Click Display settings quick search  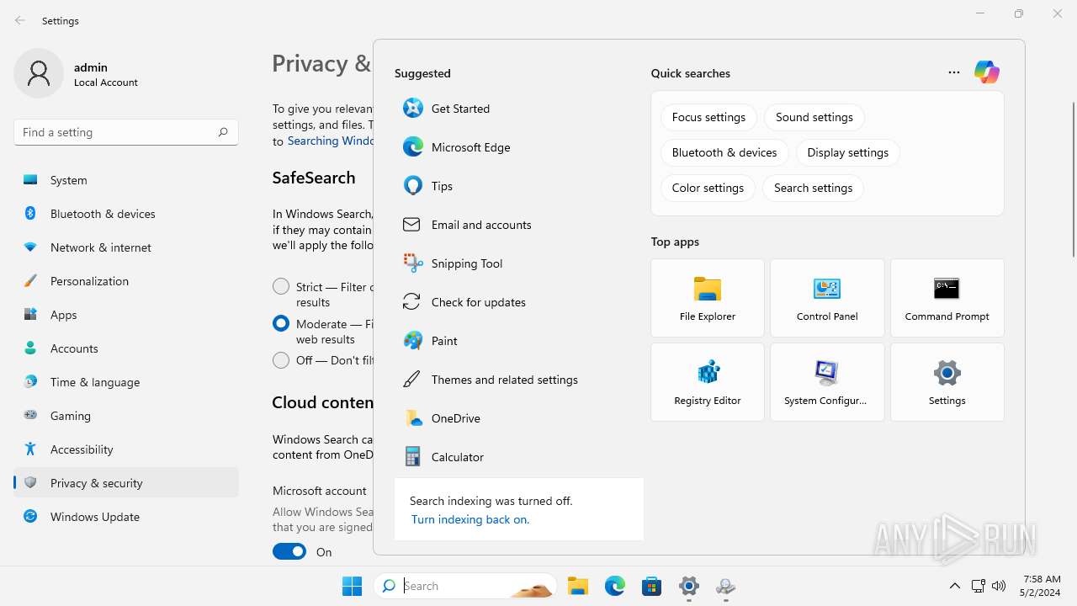click(847, 152)
